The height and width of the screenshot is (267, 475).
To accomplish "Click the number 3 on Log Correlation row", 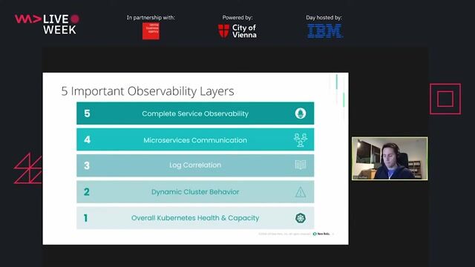I will [x=87, y=165].
